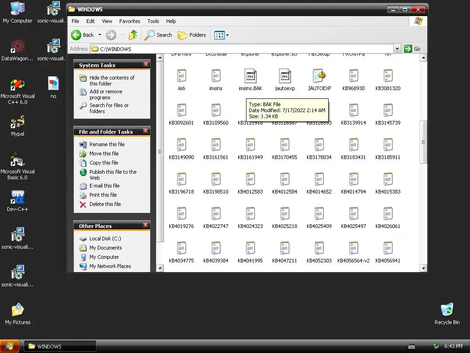The image size is (470, 353).
Task: Open the Search toolbar button
Action: [x=158, y=35]
